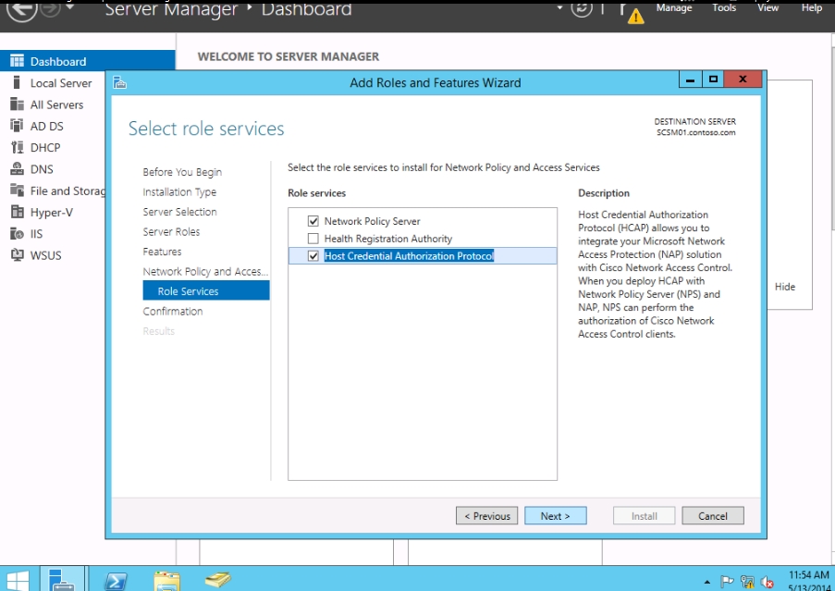
Task: Open Windows PowerShell from the taskbar
Action: (x=117, y=579)
